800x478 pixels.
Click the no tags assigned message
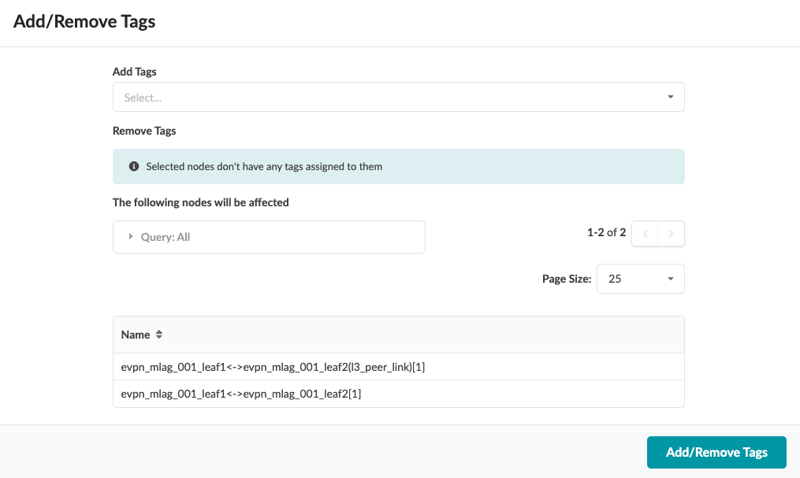264,167
